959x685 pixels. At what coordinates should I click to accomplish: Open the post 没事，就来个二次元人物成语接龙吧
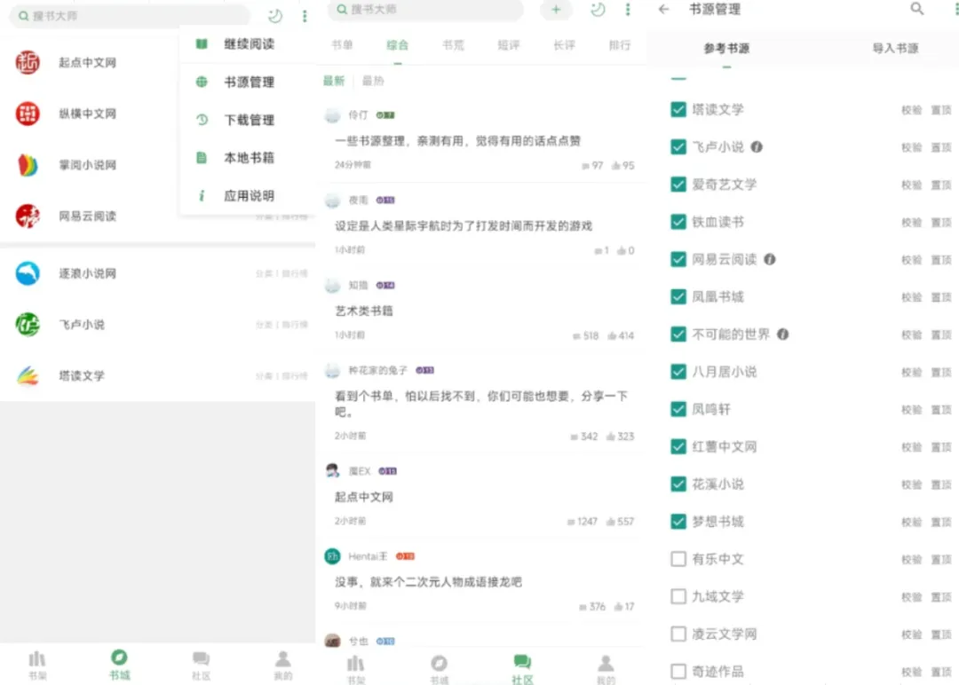[x=428, y=582]
